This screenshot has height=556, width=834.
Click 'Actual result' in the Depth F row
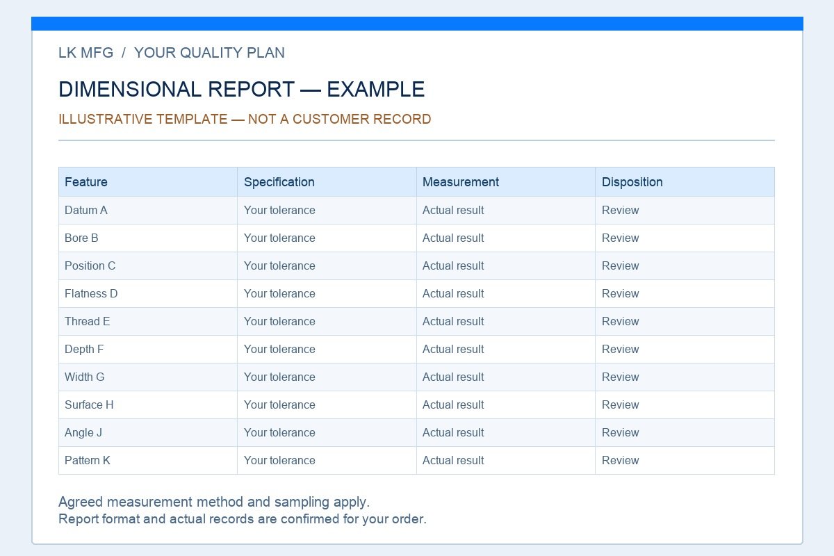tap(453, 349)
